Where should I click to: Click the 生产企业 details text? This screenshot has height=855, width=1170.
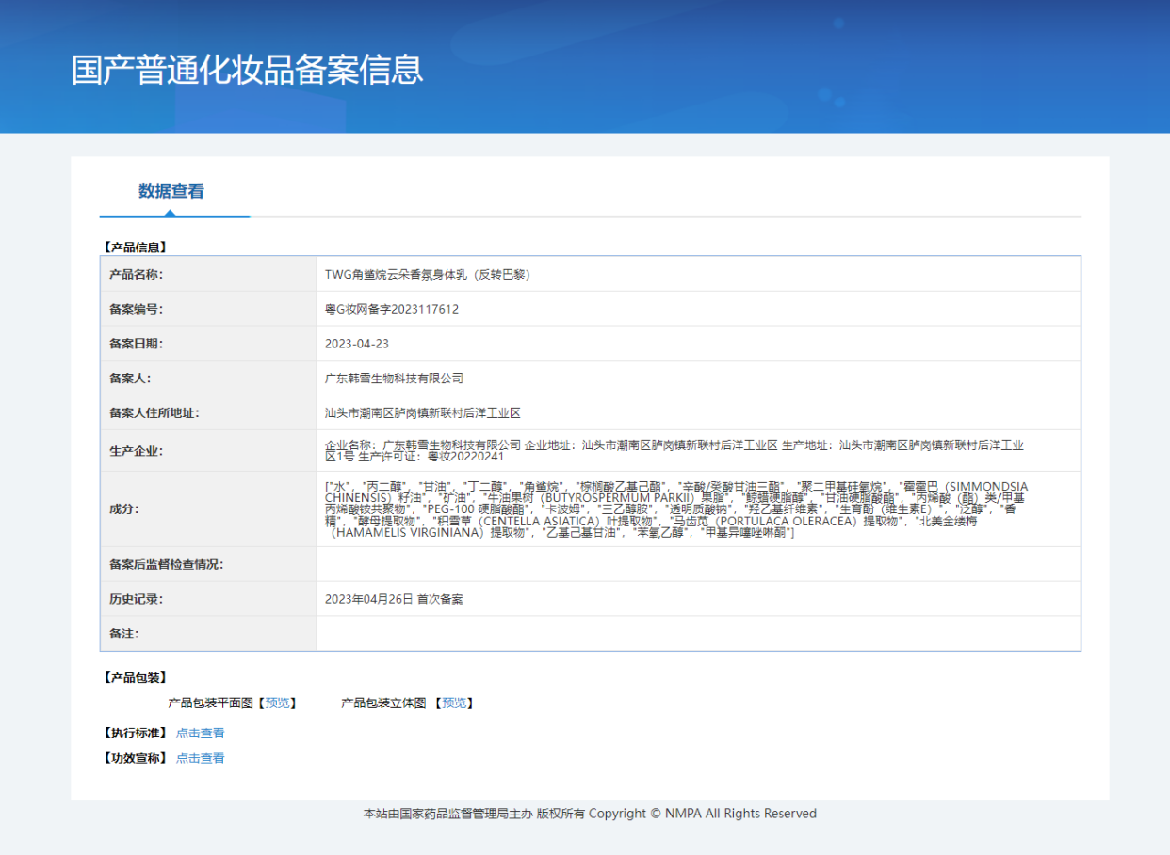674,450
